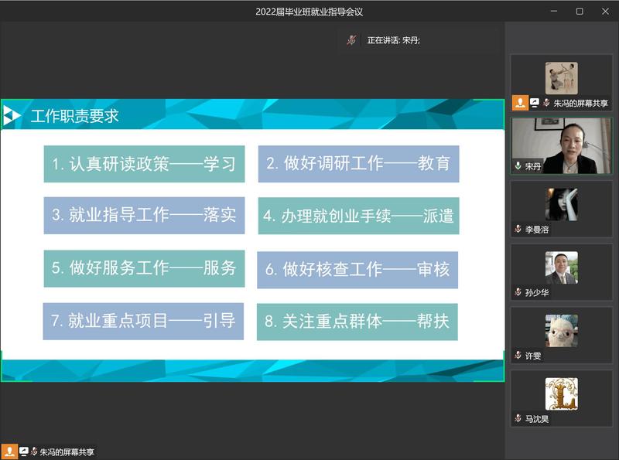Image resolution: width=619 pixels, height=460 pixels.
Task: Click 马沈昊's muted microphone icon
Action: (518, 419)
